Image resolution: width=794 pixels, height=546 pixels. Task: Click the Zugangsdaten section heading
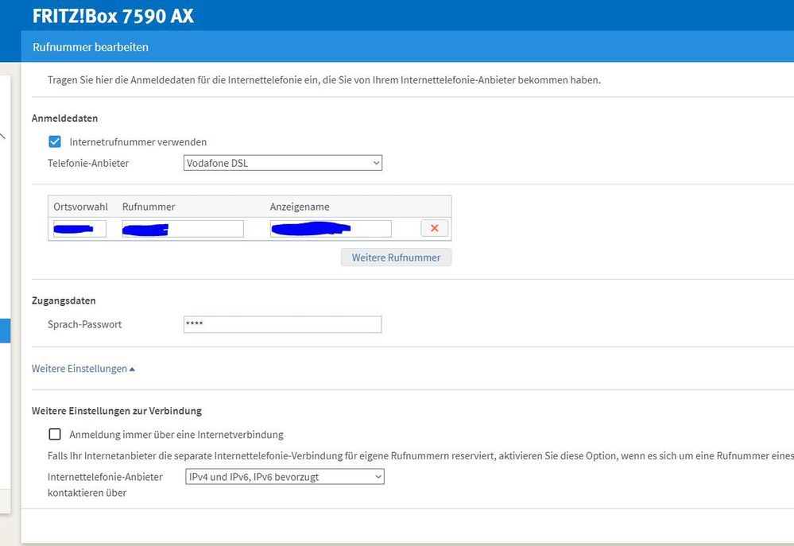(64, 301)
